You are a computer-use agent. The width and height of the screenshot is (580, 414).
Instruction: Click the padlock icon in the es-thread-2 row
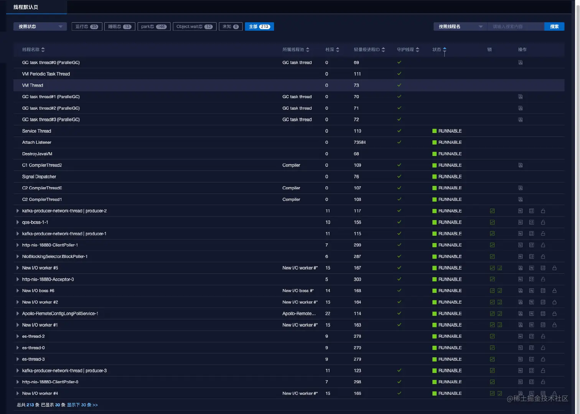[543, 336]
